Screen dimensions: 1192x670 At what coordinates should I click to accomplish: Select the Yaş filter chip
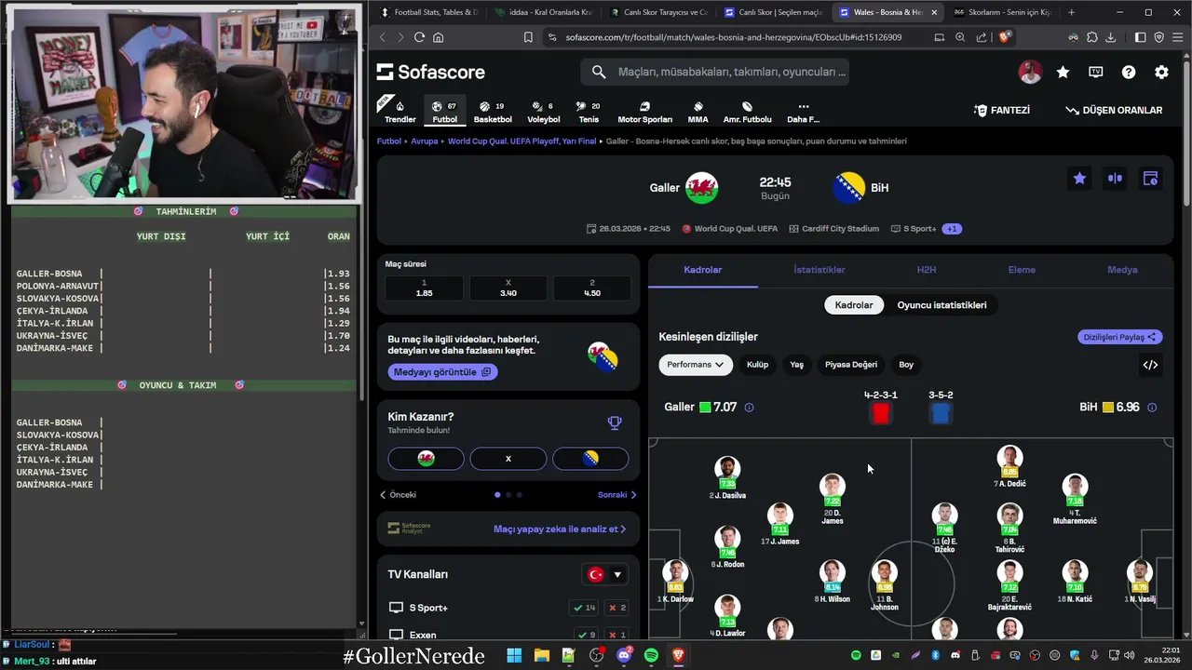(x=796, y=365)
